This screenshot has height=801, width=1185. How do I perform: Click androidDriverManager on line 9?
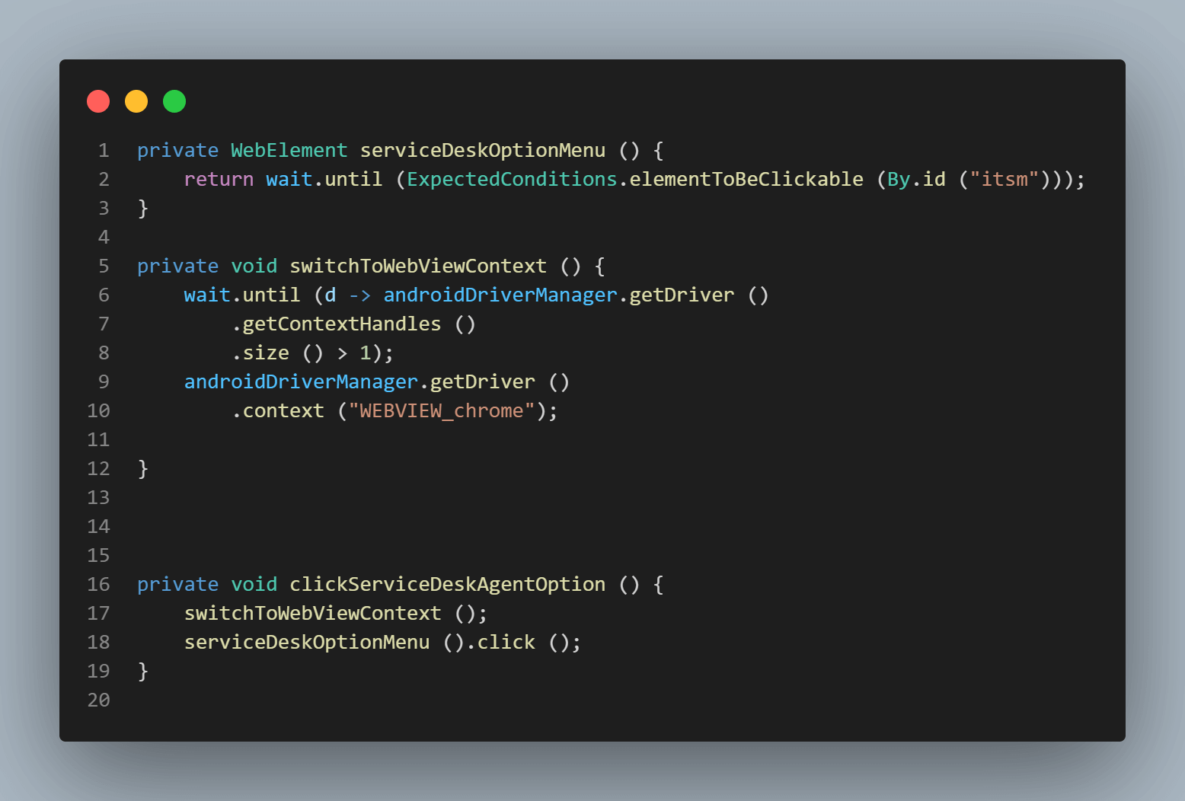click(x=301, y=382)
